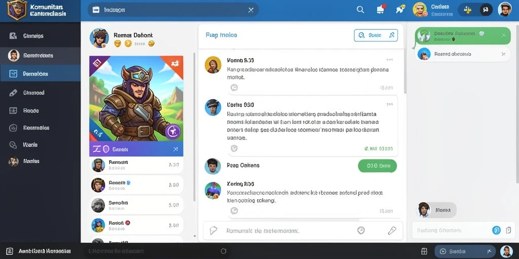This screenshot has height=259, width=519.
Task: Open Remar Dehent profile avatar
Action: point(99,38)
